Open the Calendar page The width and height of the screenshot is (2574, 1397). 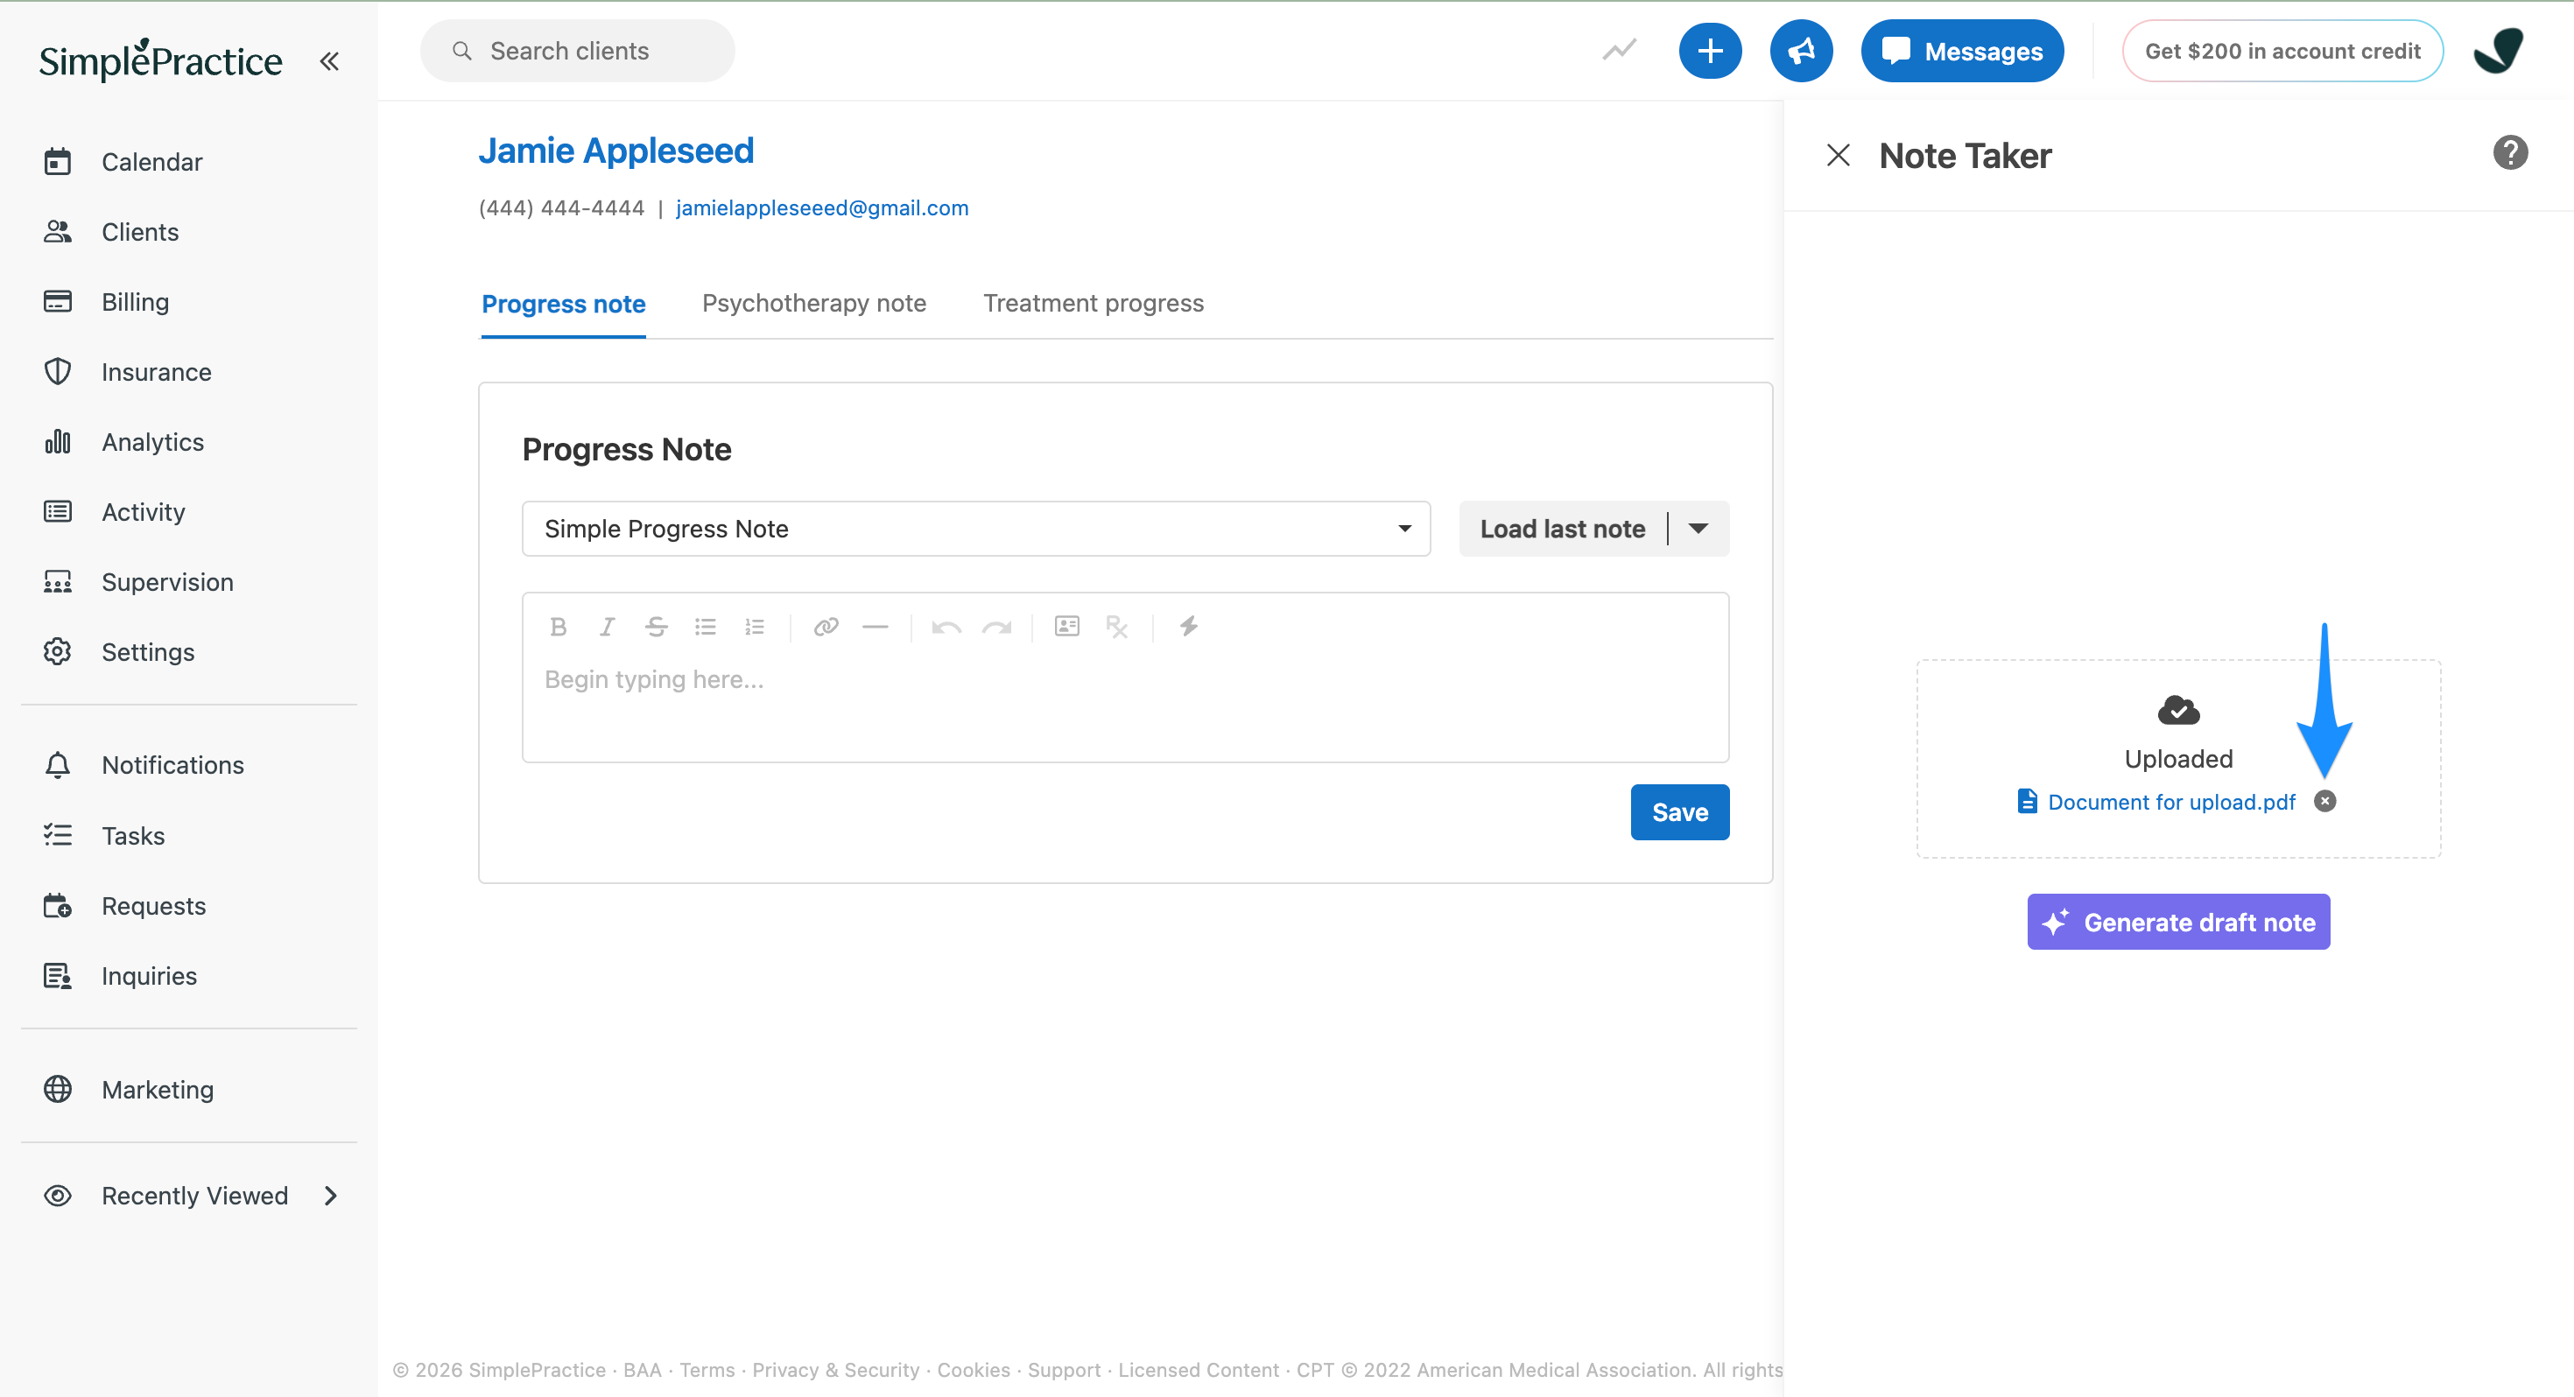151,162
